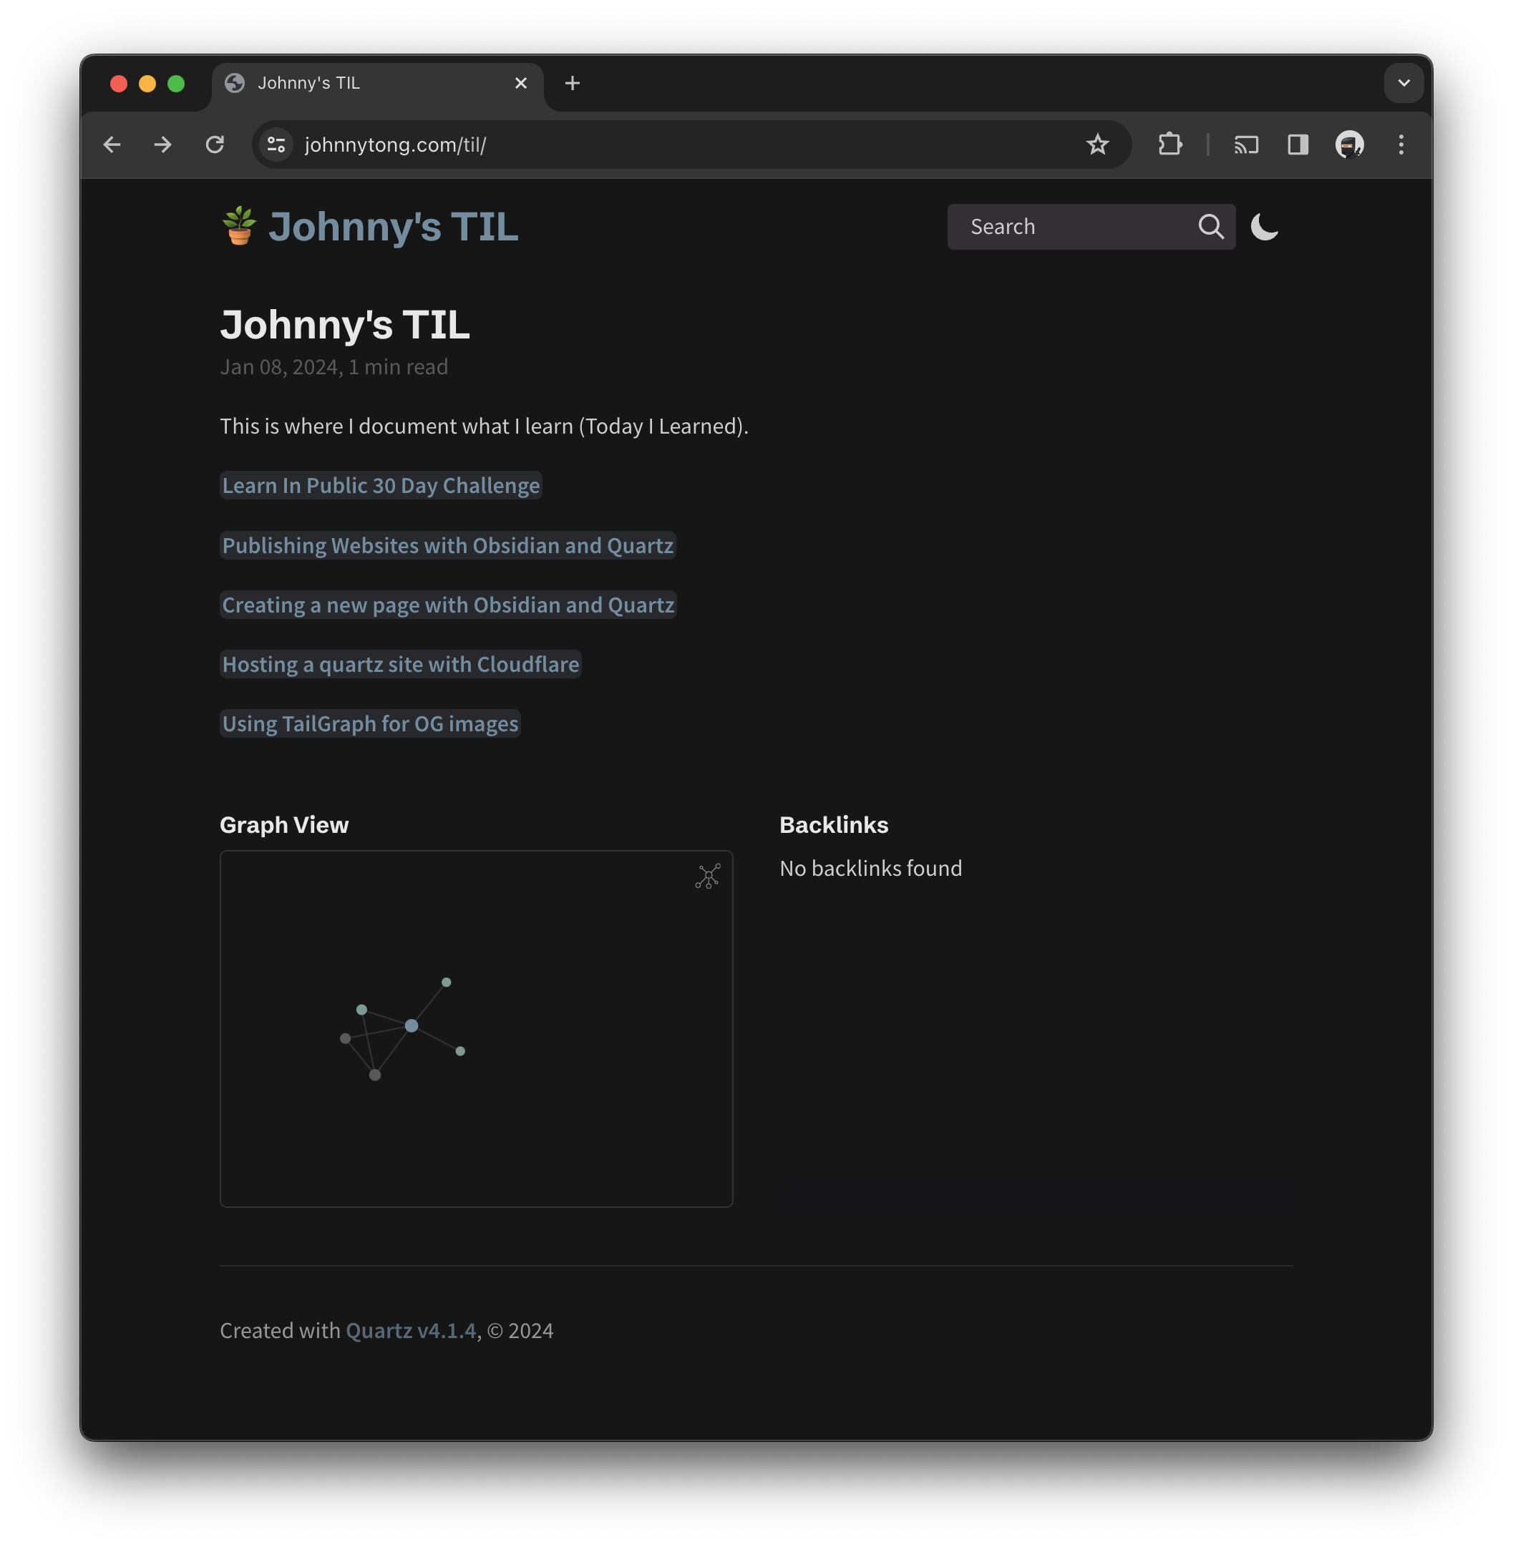Open the Chrome profile avatar
The width and height of the screenshot is (1513, 1547).
click(1349, 145)
